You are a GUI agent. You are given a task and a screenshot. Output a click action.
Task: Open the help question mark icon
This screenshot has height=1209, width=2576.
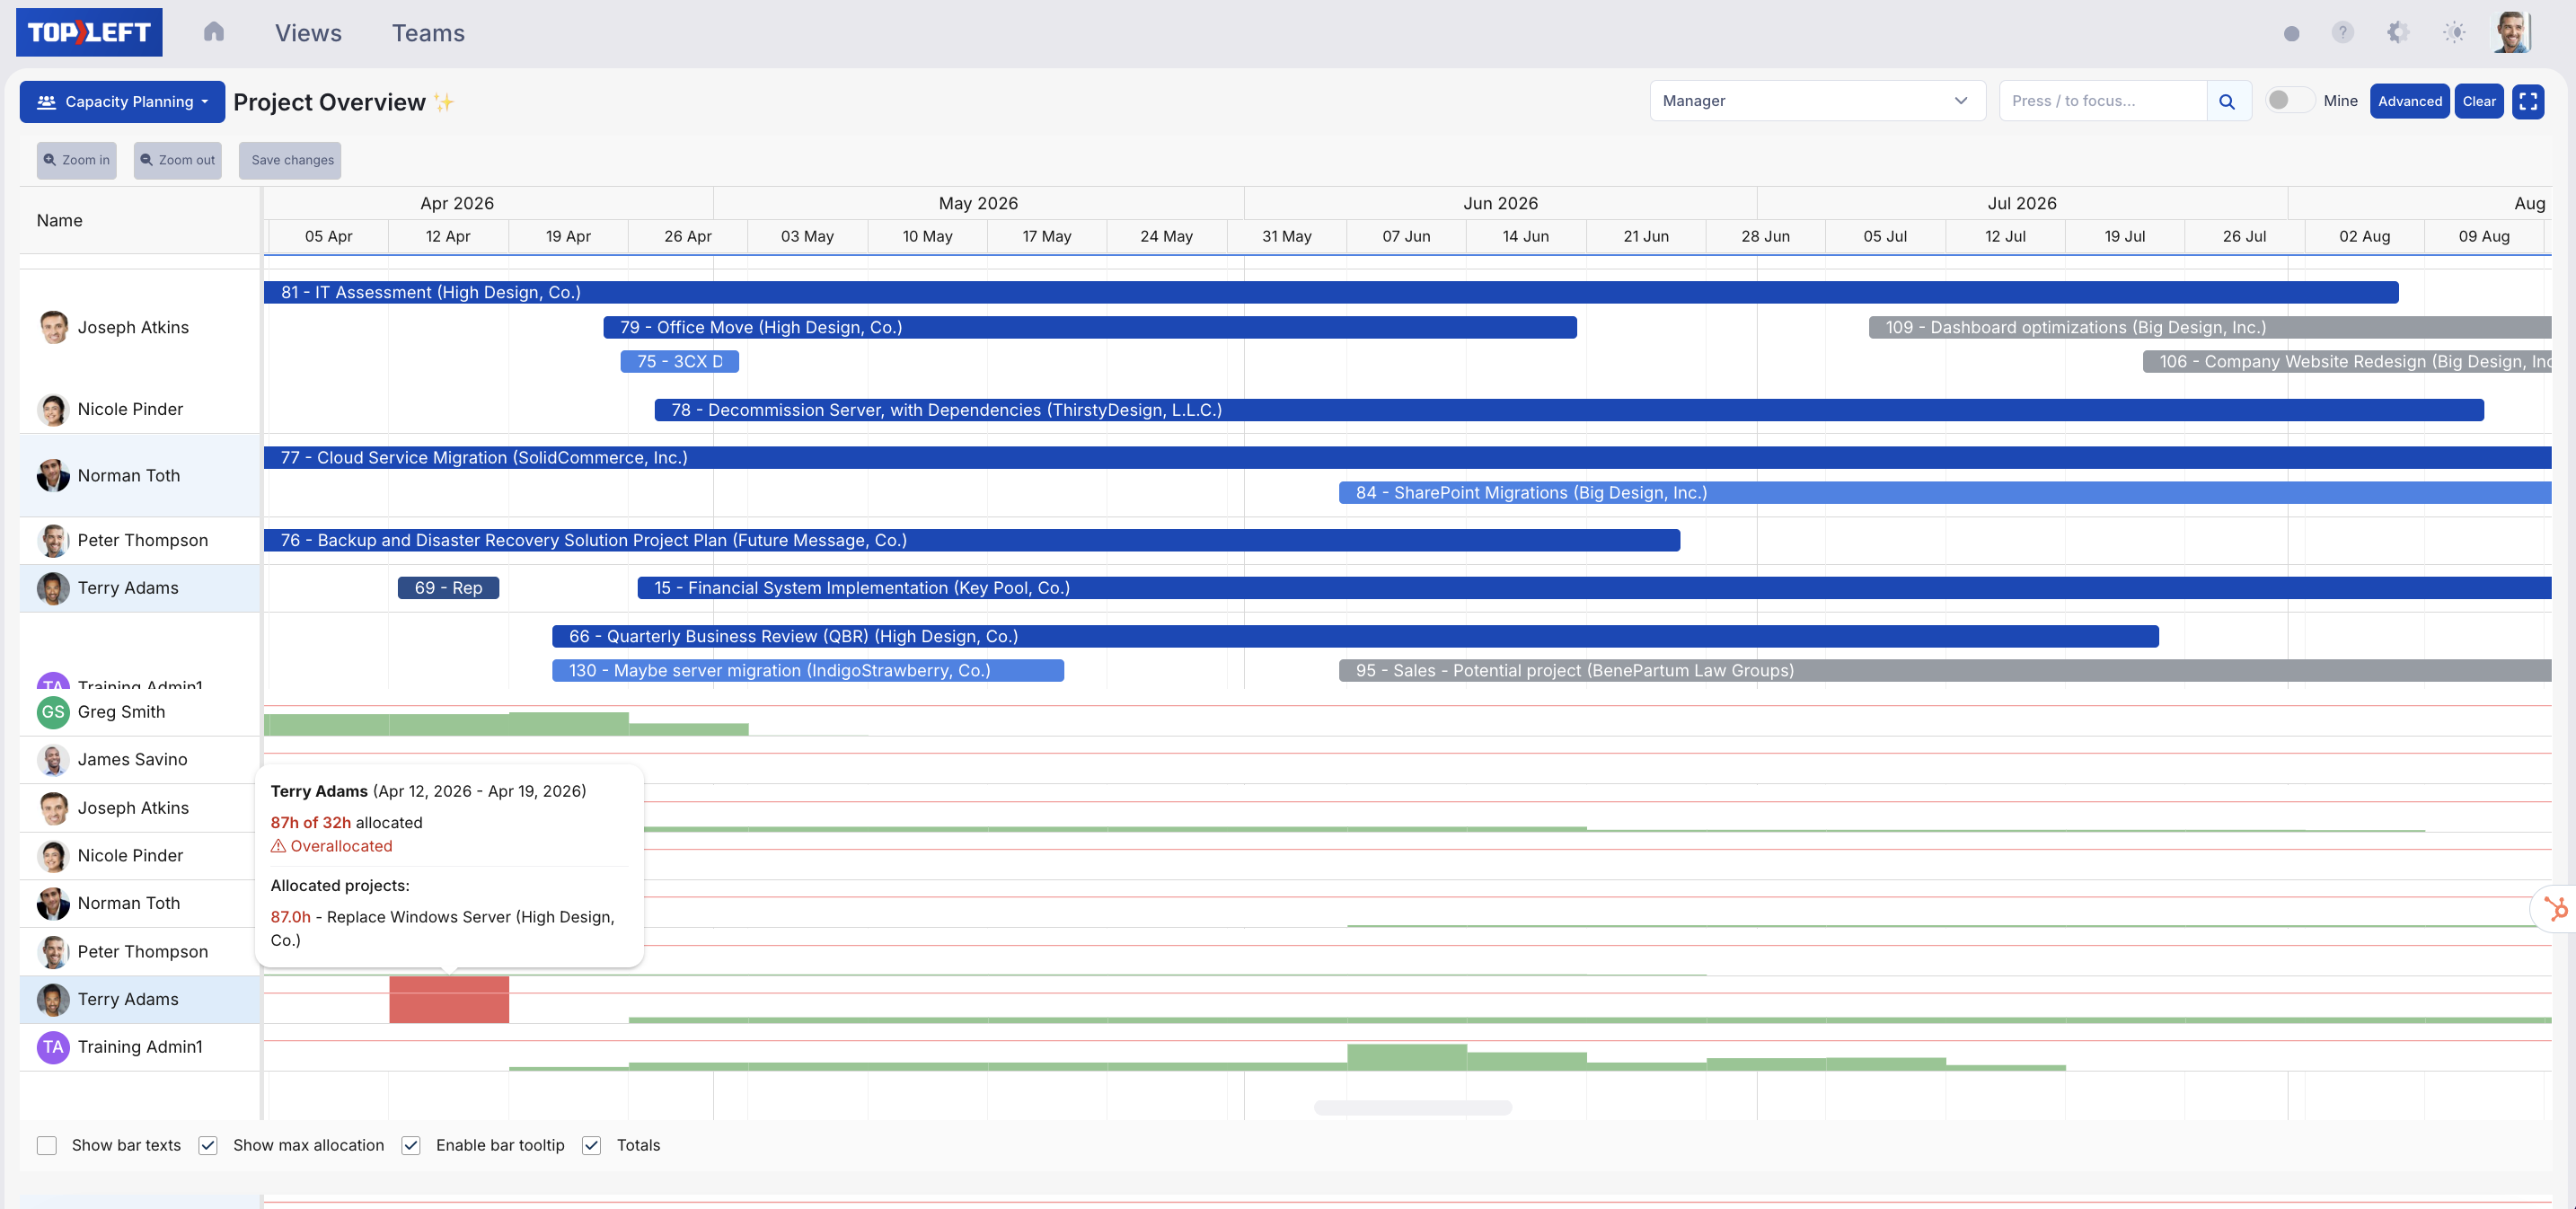[2342, 32]
